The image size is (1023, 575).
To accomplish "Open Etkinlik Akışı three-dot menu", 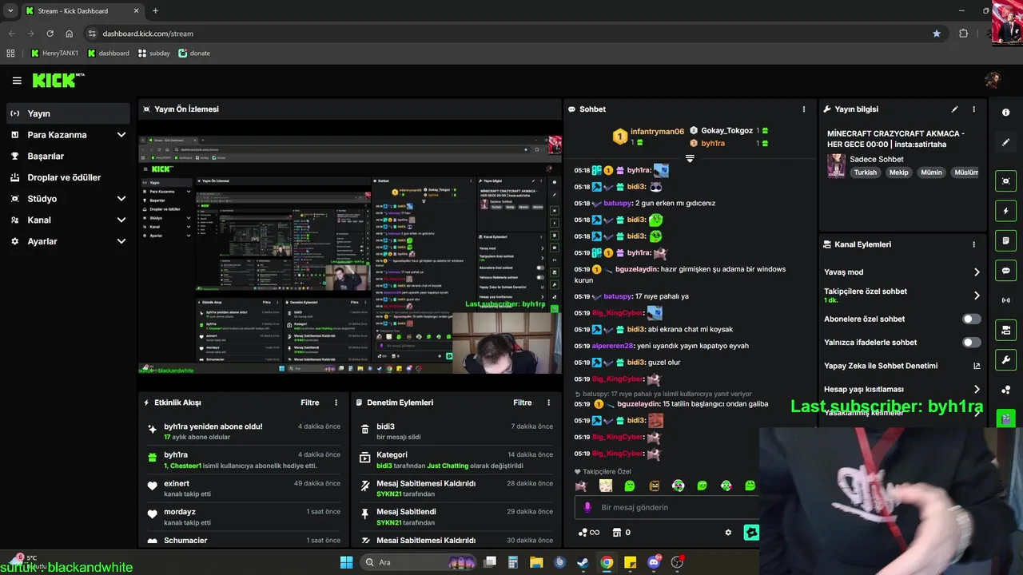I will click(336, 402).
